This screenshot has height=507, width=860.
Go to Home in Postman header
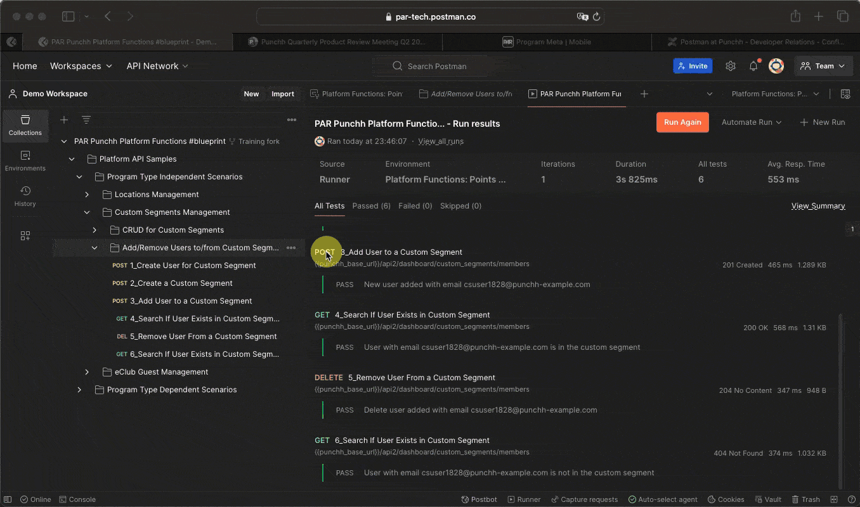click(25, 66)
